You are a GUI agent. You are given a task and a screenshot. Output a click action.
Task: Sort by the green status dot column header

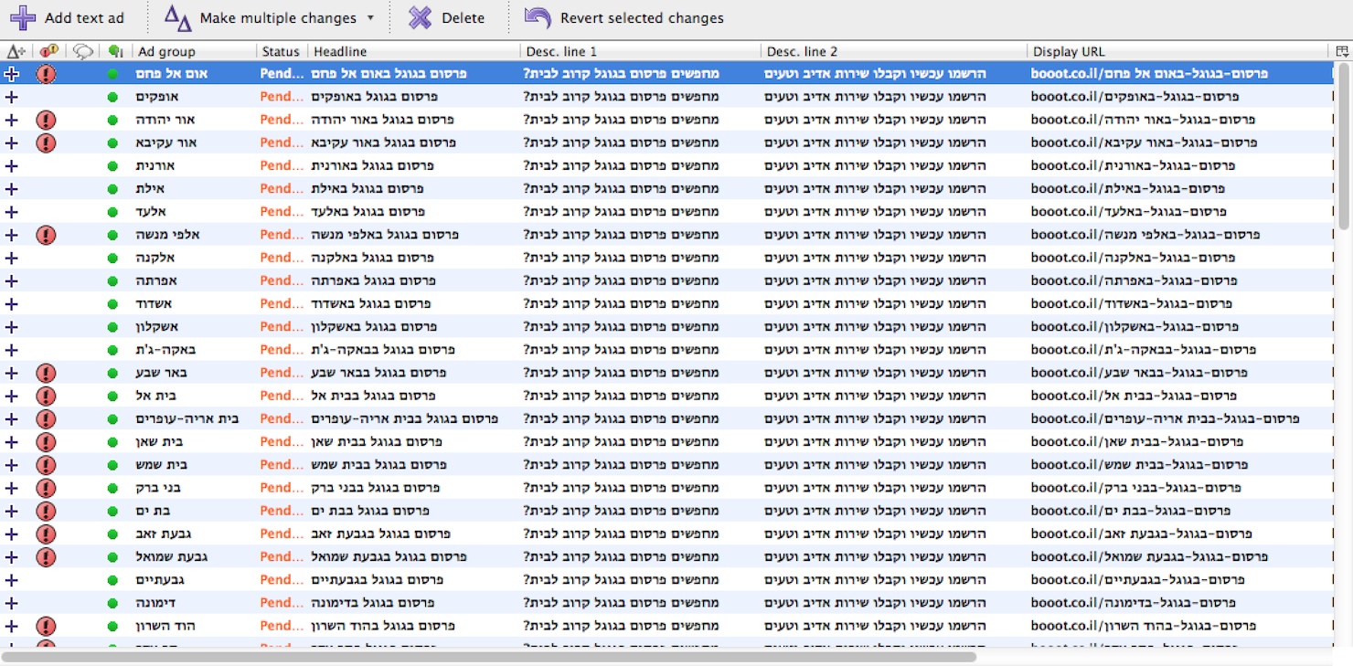[x=115, y=51]
